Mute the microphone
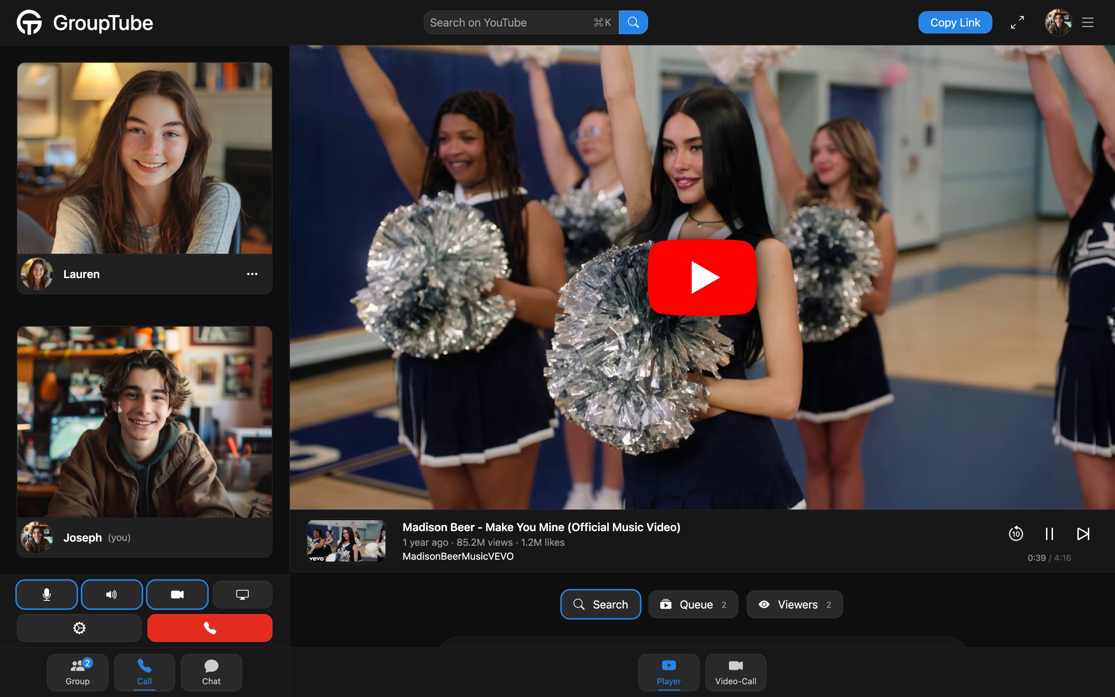Image resolution: width=1115 pixels, height=697 pixels. [x=46, y=594]
